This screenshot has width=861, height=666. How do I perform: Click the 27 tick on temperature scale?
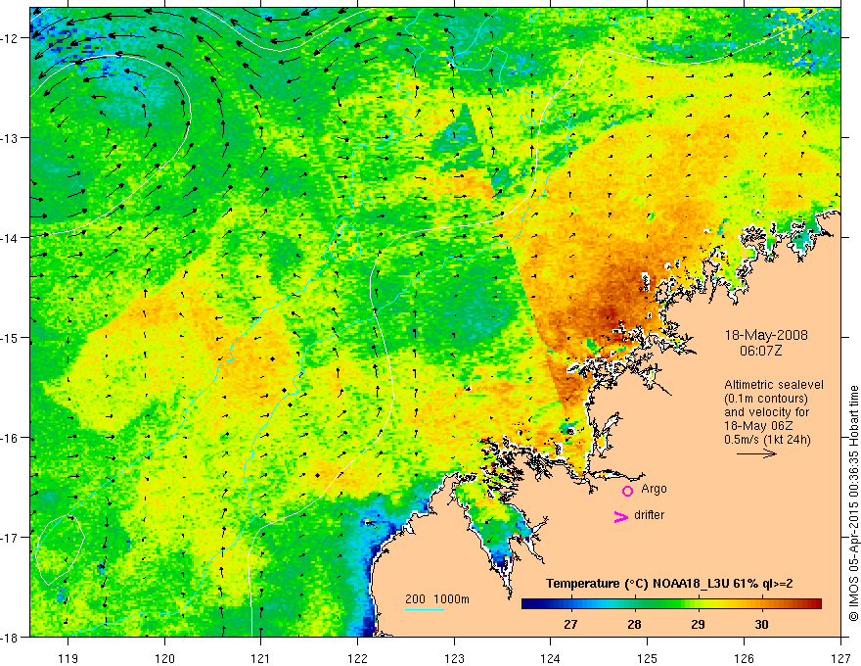click(x=570, y=624)
